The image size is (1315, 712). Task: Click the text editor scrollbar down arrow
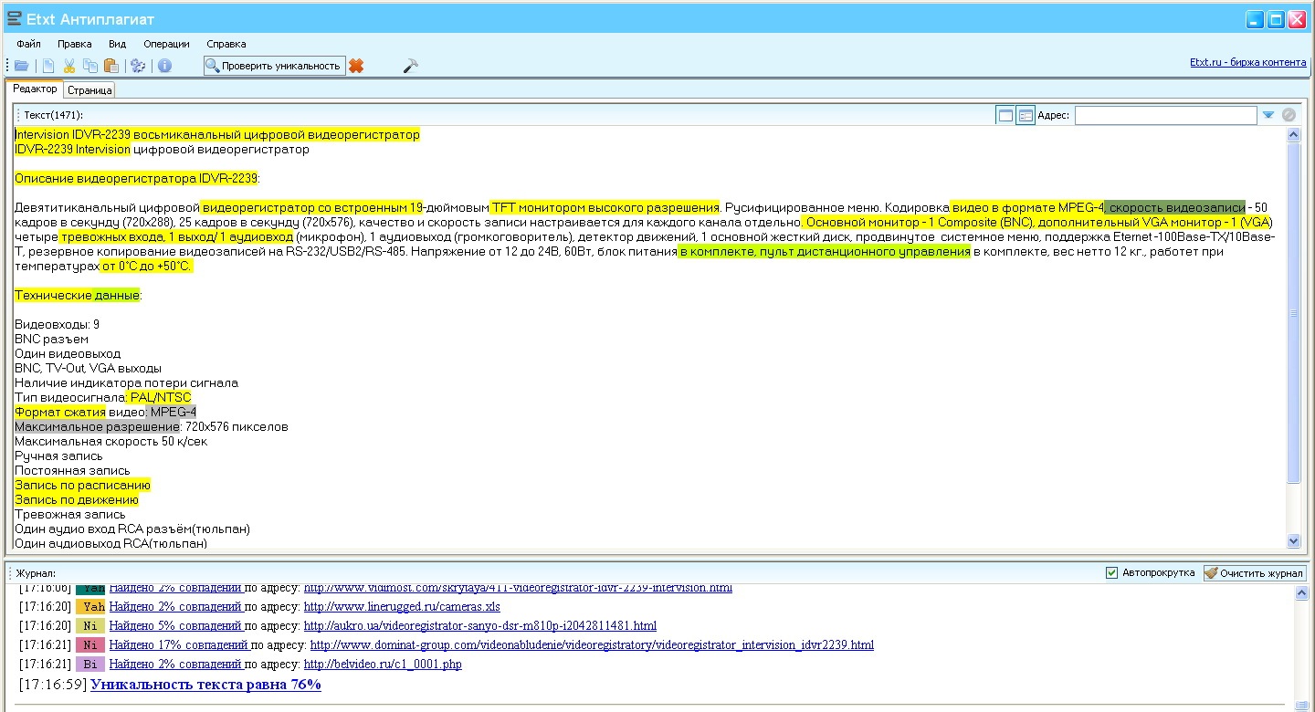(1293, 541)
